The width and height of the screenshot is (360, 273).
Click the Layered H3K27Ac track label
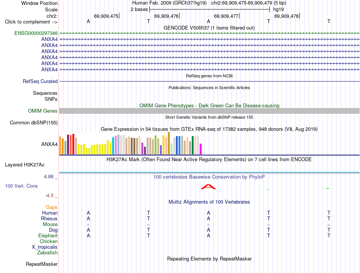[25, 165]
